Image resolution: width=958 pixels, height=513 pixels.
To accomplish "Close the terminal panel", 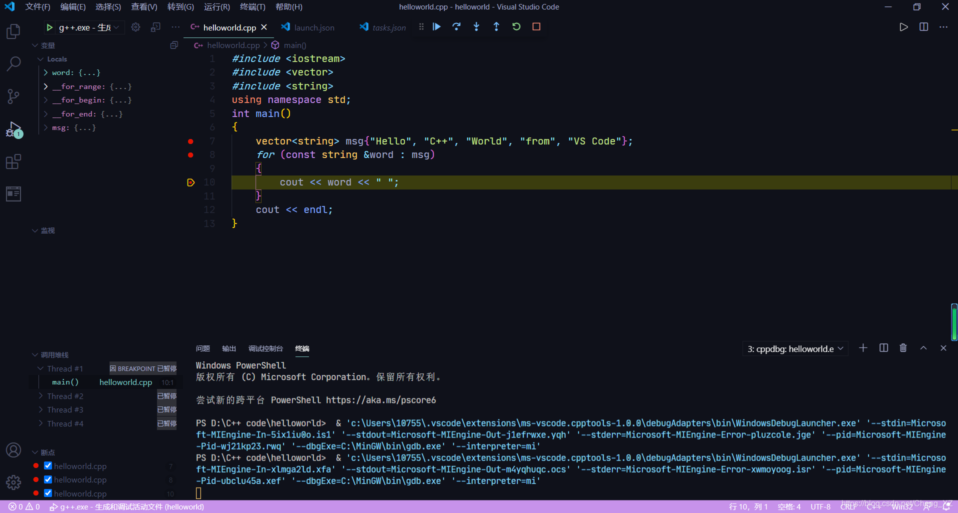I will click(x=943, y=348).
